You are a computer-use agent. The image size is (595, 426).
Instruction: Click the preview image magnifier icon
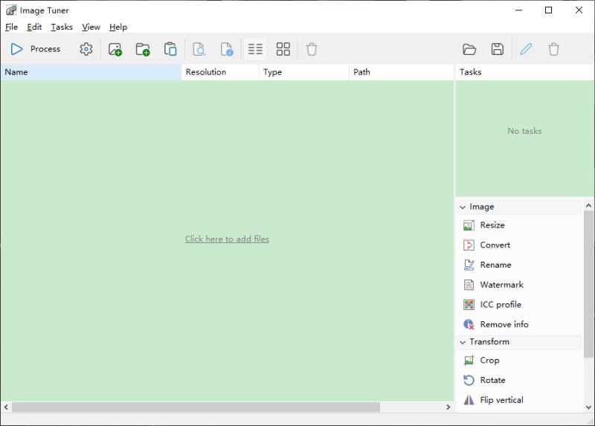click(x=199, y=49)
